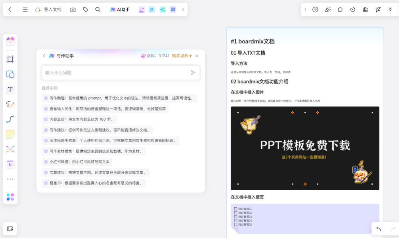Open more tools via three-dots in sidebar

(x=10, y=179)
